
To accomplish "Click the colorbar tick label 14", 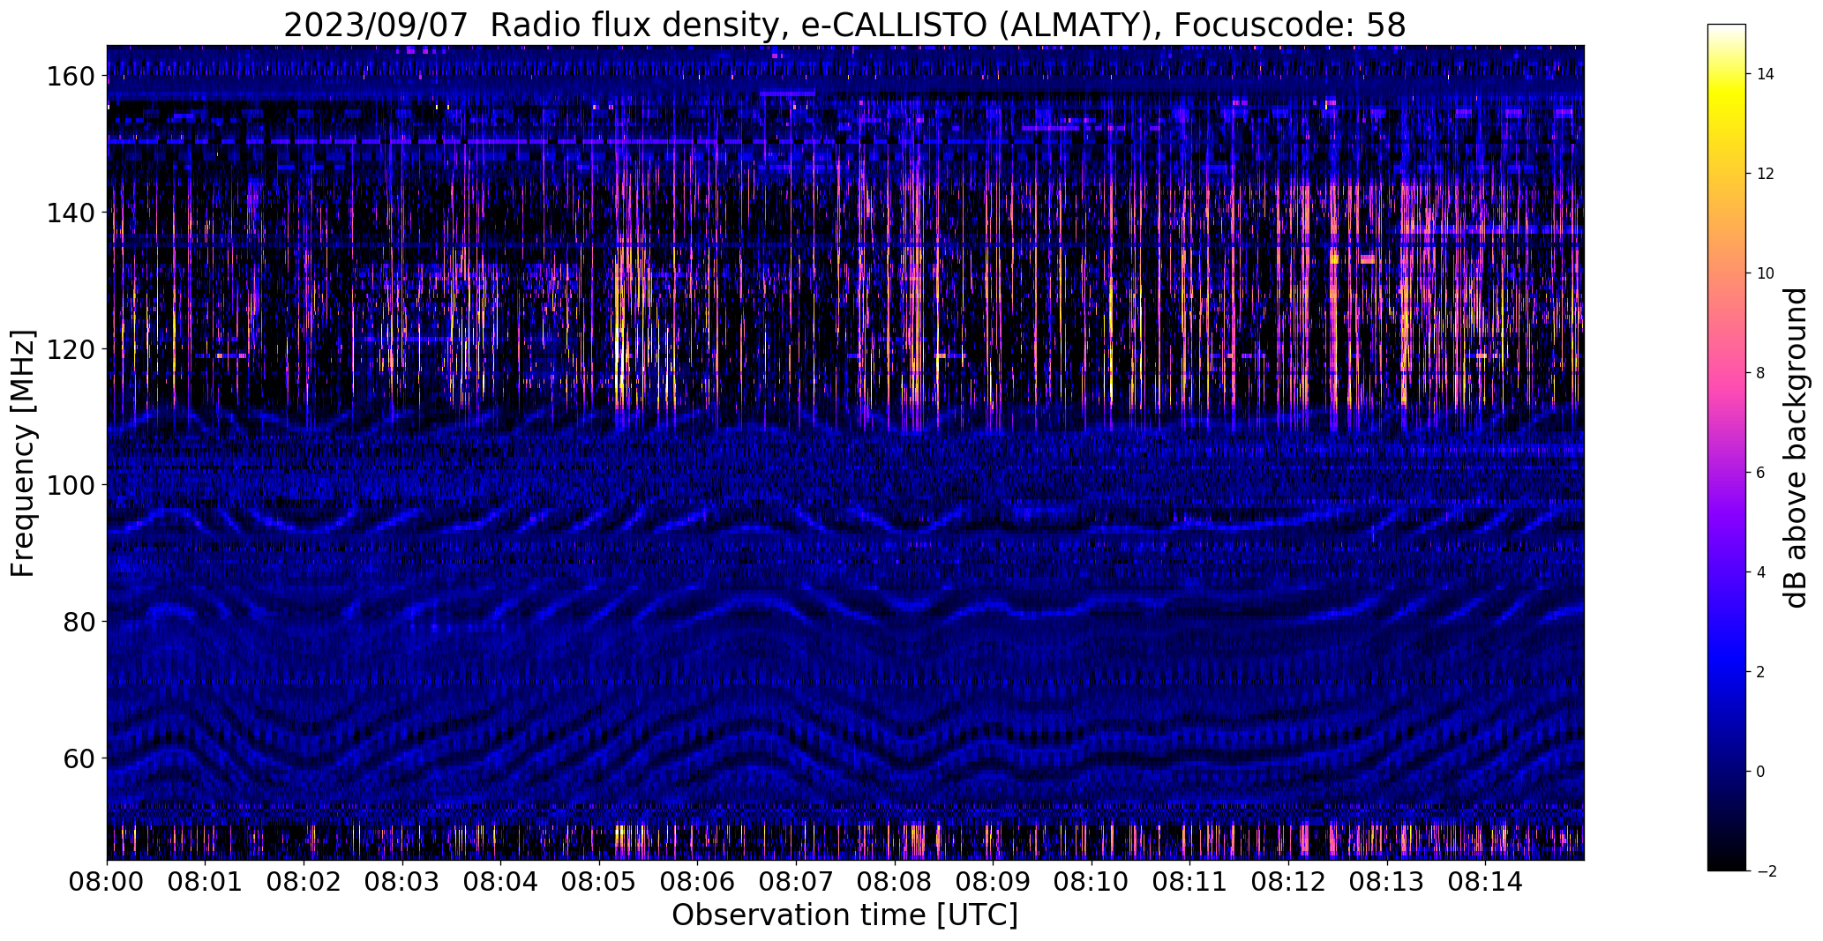I will pos(1766,74).
